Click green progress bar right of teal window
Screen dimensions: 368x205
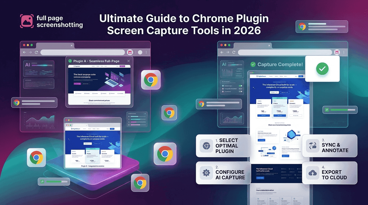pyautogui.click(x=342, y=110)
